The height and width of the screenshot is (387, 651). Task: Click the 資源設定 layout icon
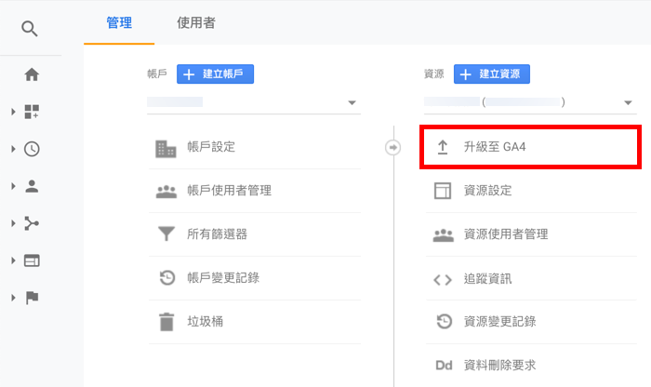pyautogui.click(x=443, y=191)
